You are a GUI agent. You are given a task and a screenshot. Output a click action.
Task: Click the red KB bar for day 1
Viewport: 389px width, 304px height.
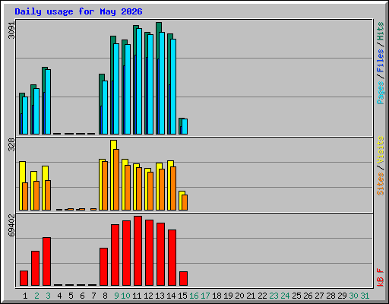click(24, 278)
